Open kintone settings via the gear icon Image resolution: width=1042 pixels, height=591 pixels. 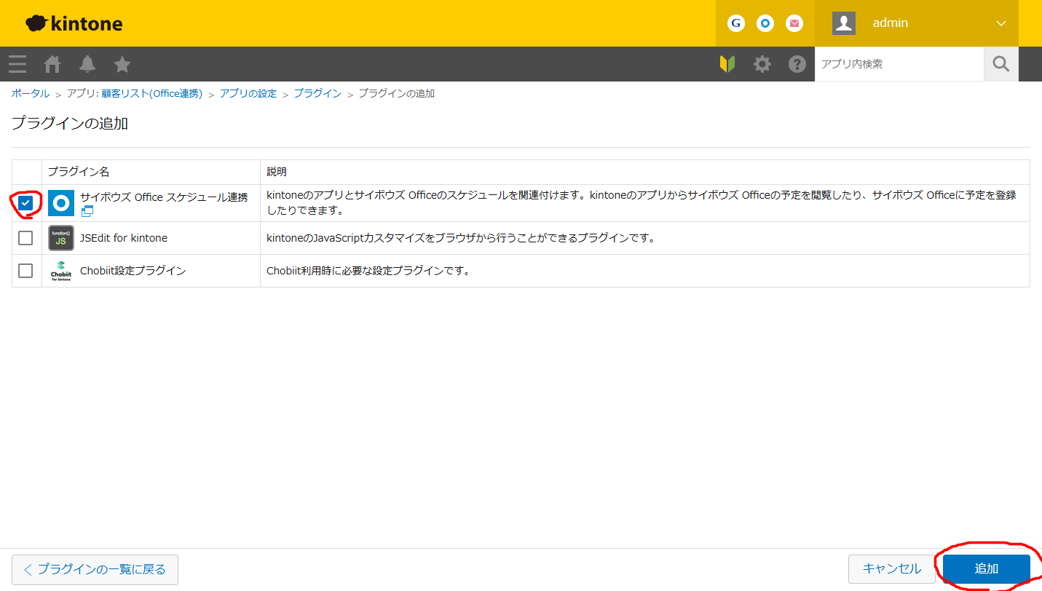coord(762,64)
